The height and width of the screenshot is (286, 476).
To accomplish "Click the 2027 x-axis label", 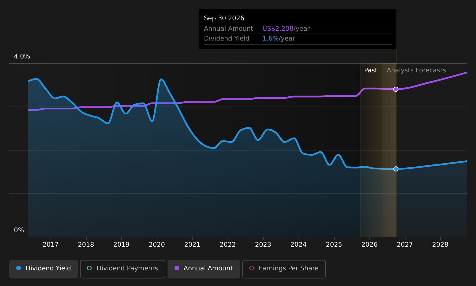I will pyautogui.click(x=405, y=245).
